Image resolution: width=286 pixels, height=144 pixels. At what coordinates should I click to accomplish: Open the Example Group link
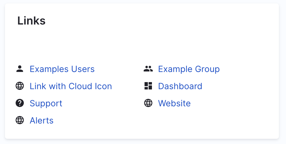coord(189,69)
